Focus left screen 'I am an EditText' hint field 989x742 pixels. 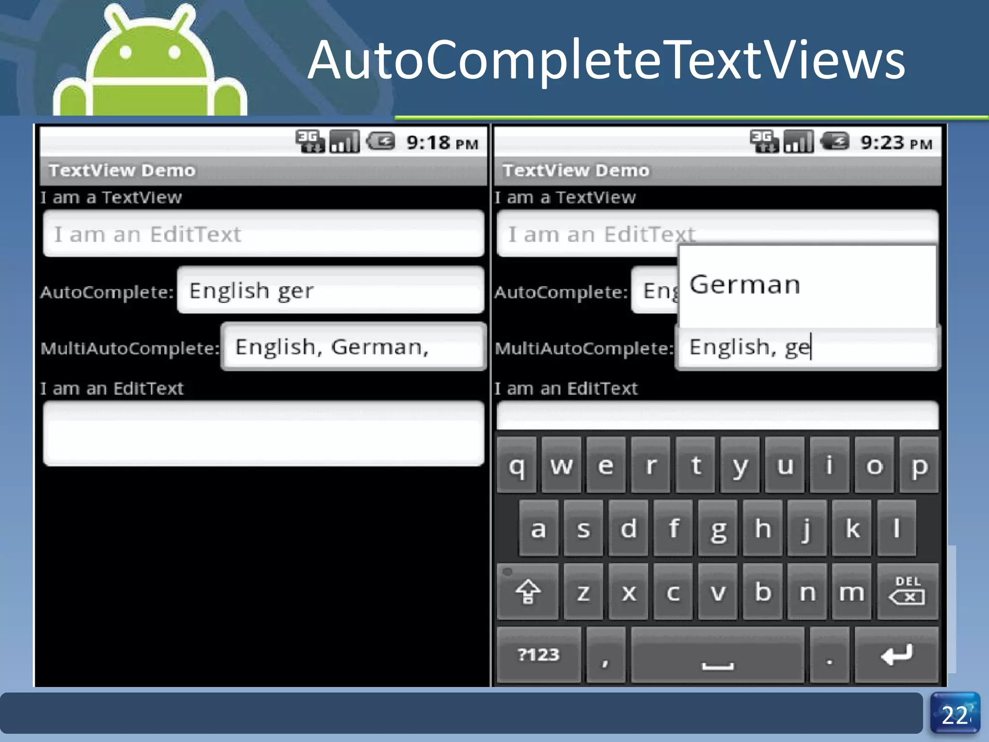[264, 234]
